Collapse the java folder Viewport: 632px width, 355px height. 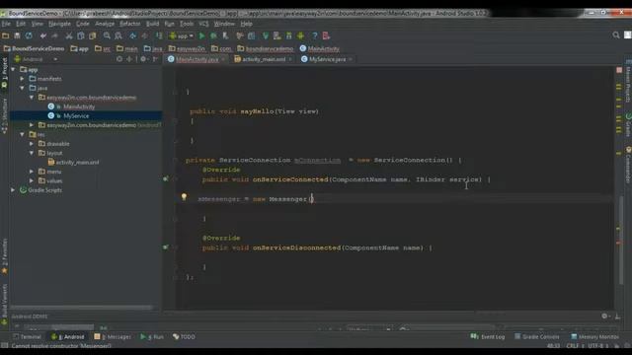[x=23, y=88]
